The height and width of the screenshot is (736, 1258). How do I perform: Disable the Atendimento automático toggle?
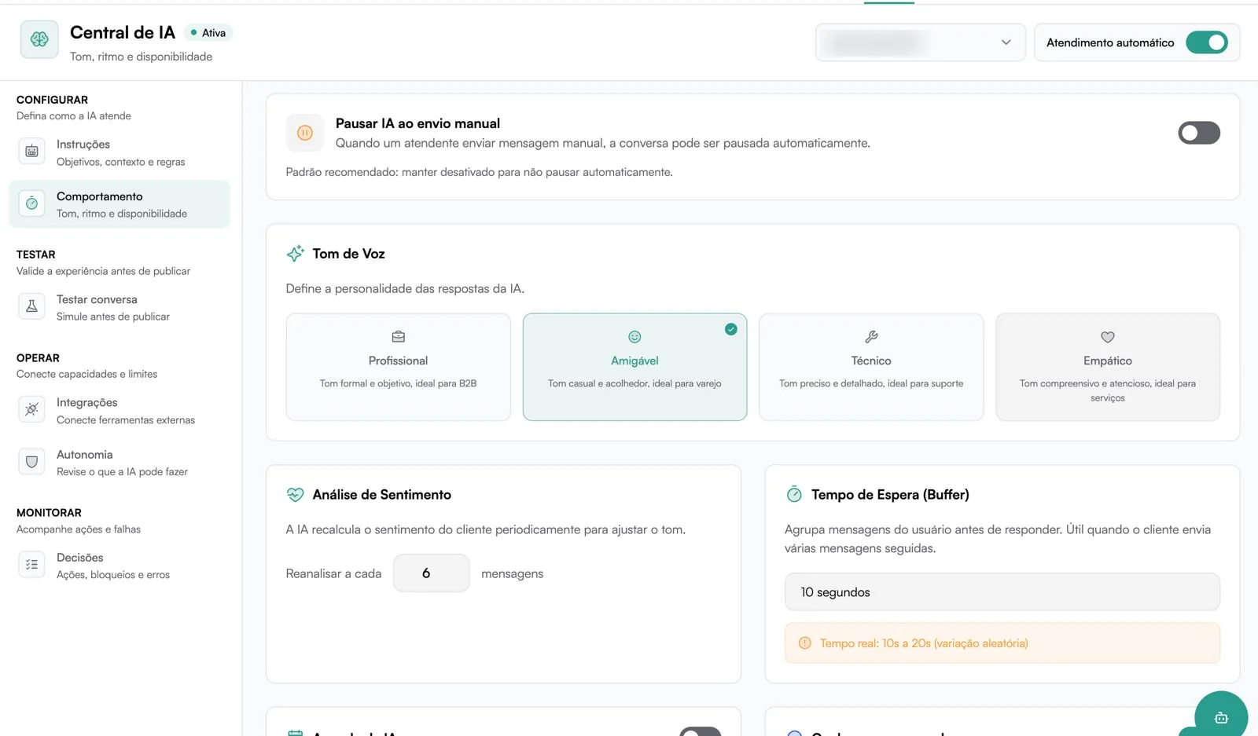coord(1207,42)
